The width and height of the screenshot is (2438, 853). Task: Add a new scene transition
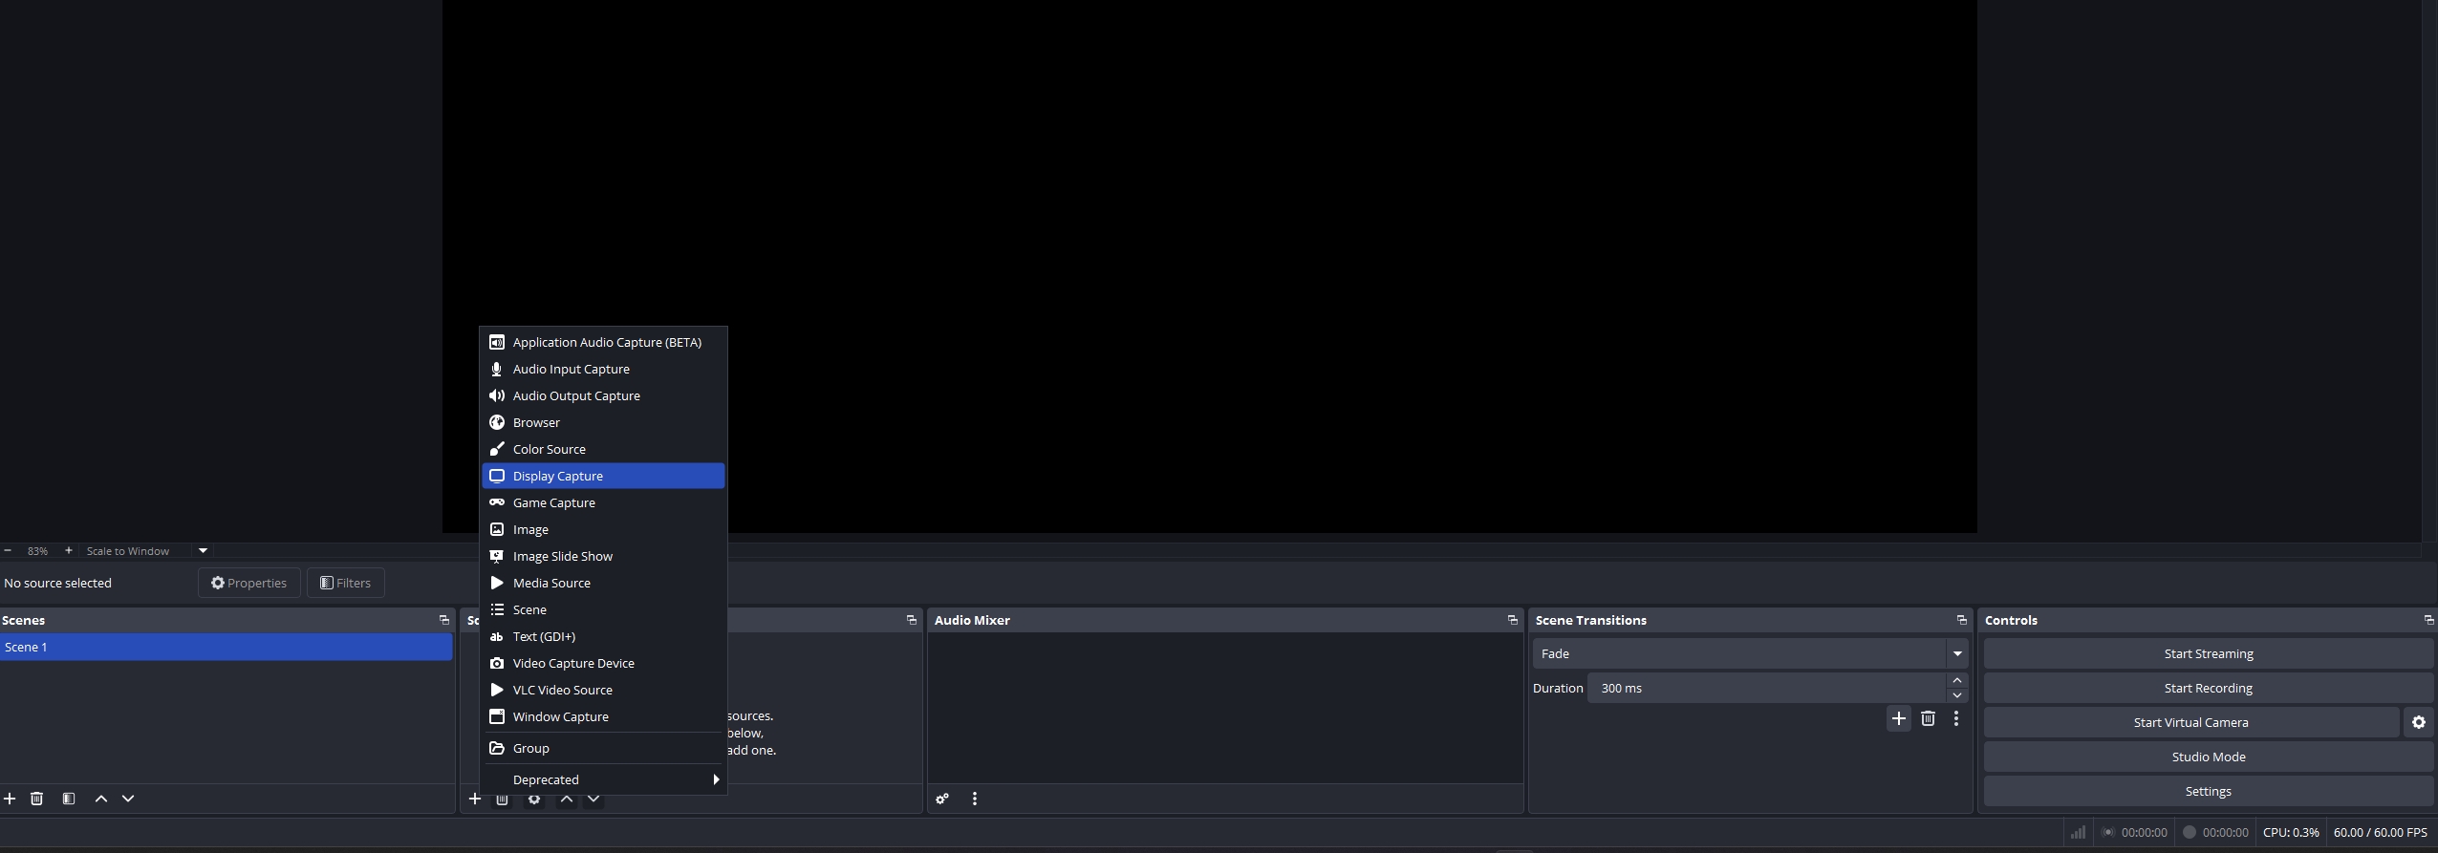click(x=1898, y=719)
